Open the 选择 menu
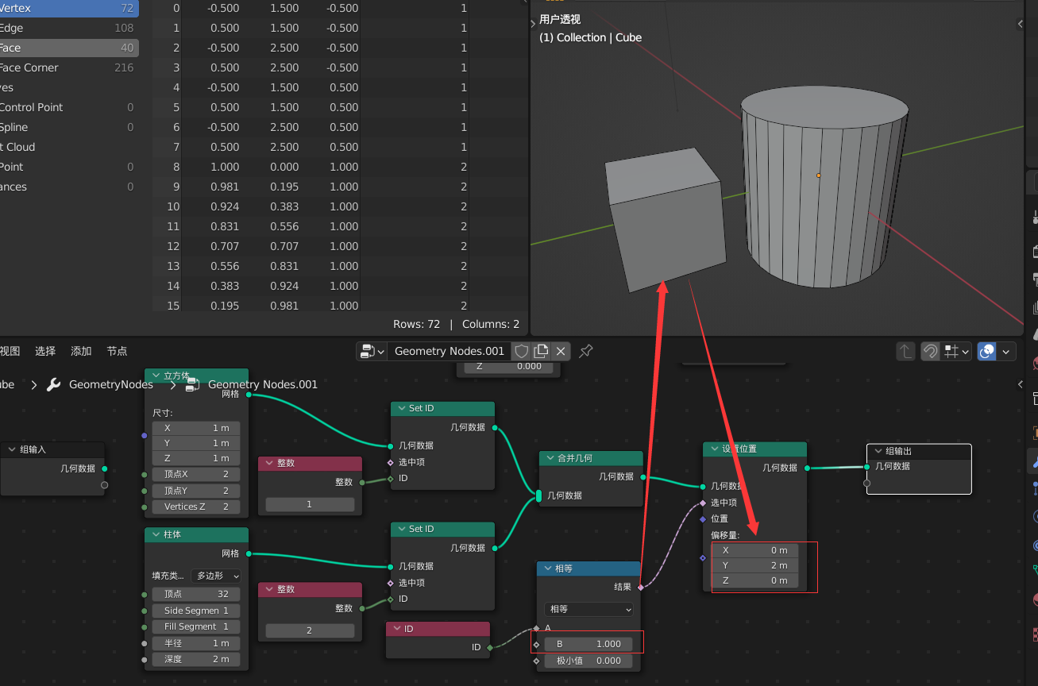This screenshot has height=686, width=1038. point(45,351)
